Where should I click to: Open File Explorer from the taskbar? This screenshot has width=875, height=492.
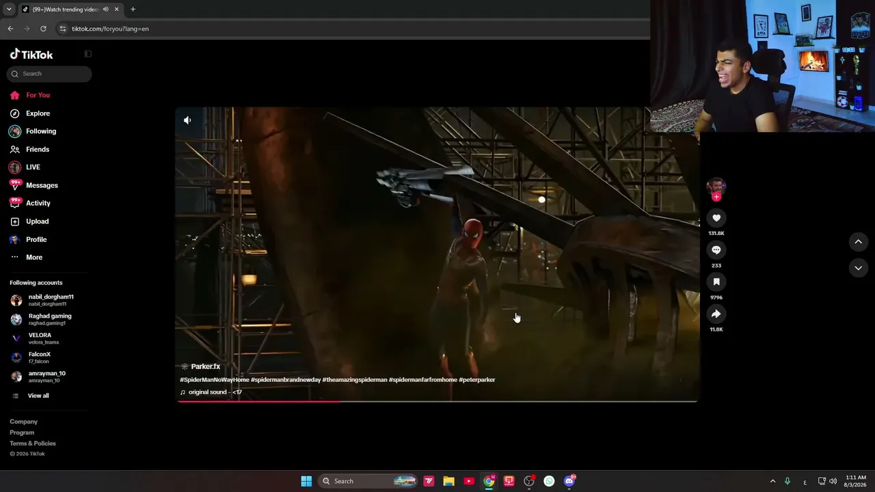pos(448,481)
